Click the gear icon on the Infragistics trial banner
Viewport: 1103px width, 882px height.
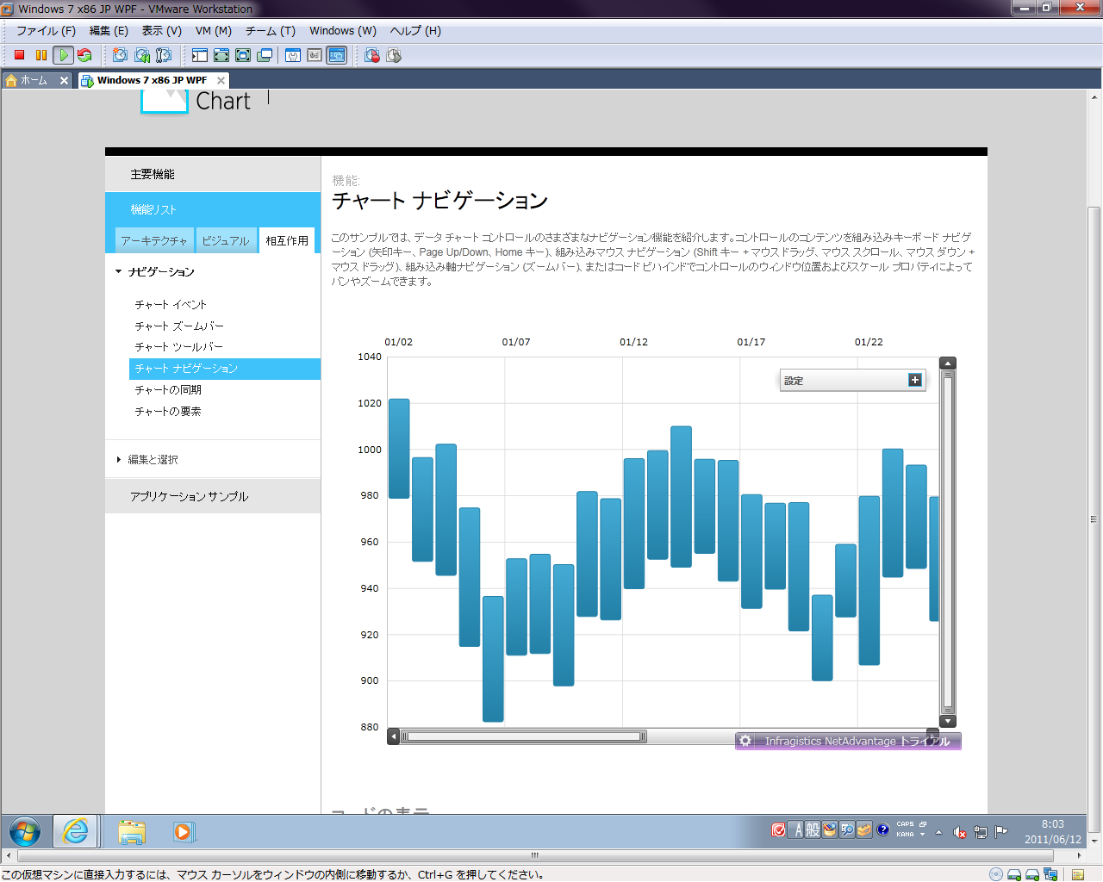pyautogui.click(x=745, y=741)
